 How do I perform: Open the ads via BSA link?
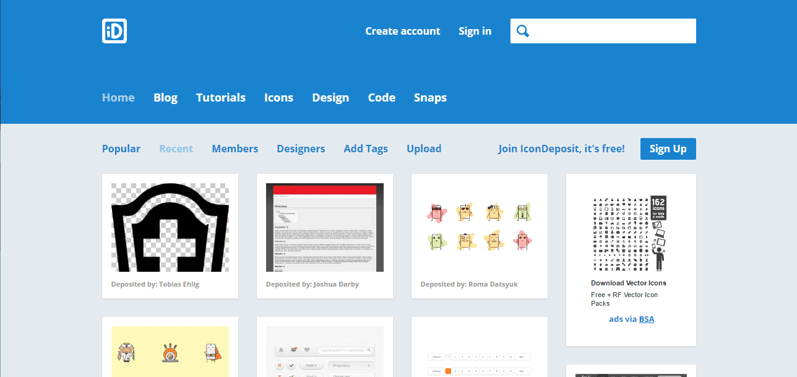(631, 319)
